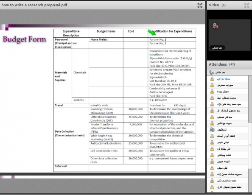The height and width of the screenshot is (195, 252).
Task: Click 'Antibacterial Evaluations' budget item
Action: tap(106, 143)
